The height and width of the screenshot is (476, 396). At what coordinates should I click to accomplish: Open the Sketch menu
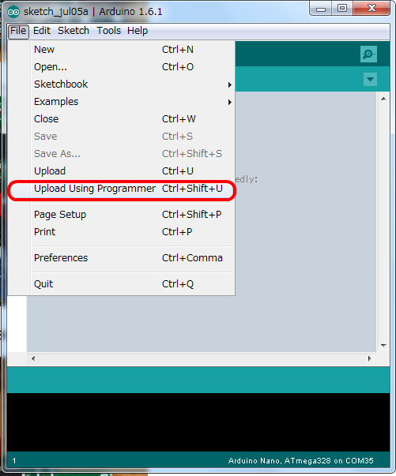(74, 31)
